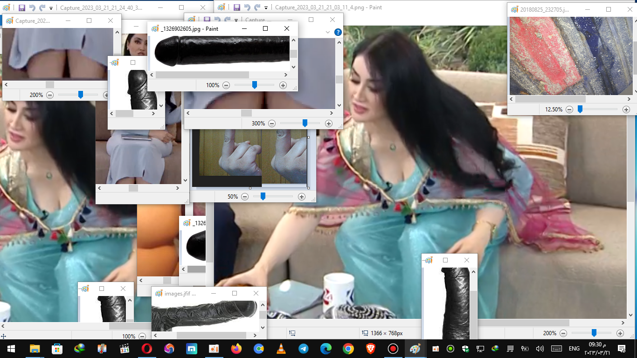Viewport: 637px width, 358px height.
Task: Switch input language using ENG indicator
Action: point(574,349)
